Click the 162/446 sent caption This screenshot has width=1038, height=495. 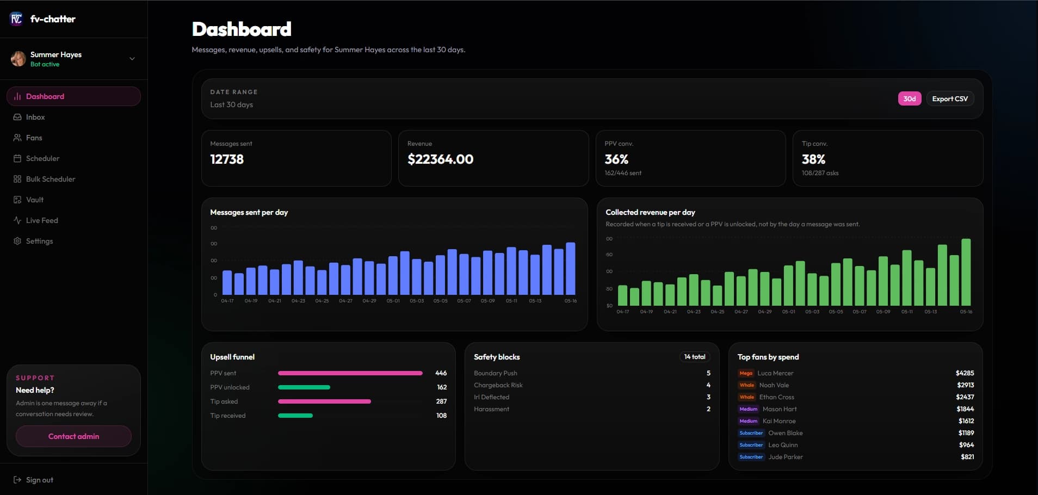click(623, 173)
